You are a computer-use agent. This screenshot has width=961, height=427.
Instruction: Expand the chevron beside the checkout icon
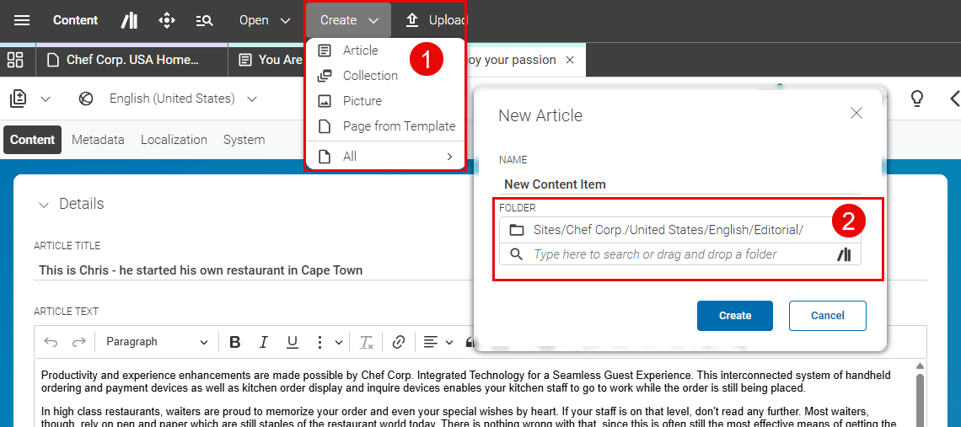(x=46, y=99)
